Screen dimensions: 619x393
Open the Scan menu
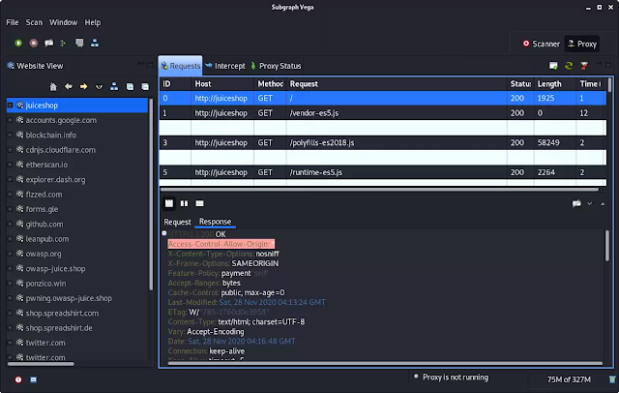(x=34, y=22)
